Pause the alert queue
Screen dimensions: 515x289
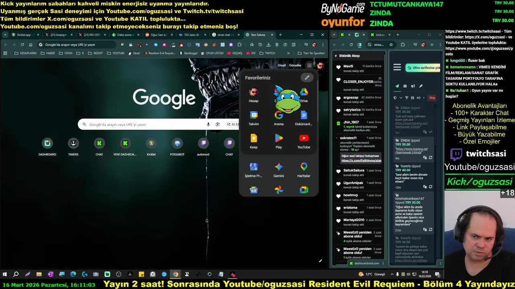pos(412,98)
